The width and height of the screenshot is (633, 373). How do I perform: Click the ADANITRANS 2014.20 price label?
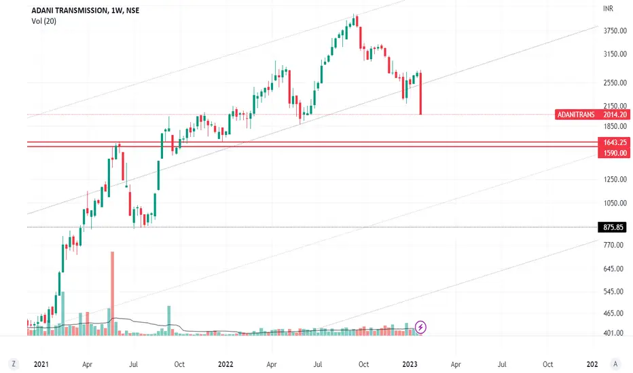click(x=592, y=115)
